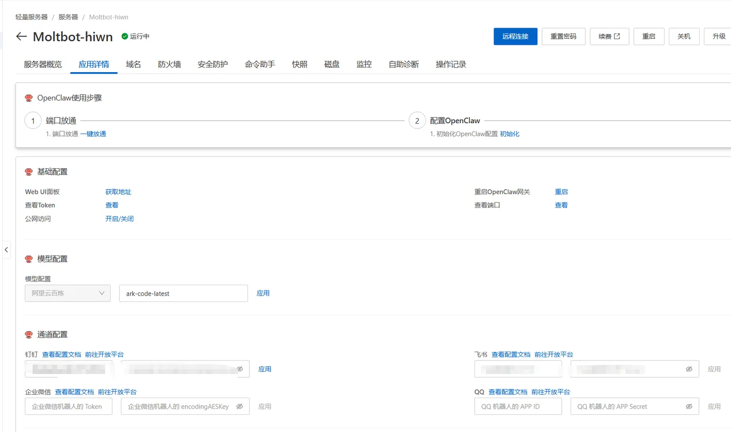Focus the 企业微信机器人的 Token field
The width and height of the screenshot is (731, 432).
click(x=68, y=406)
